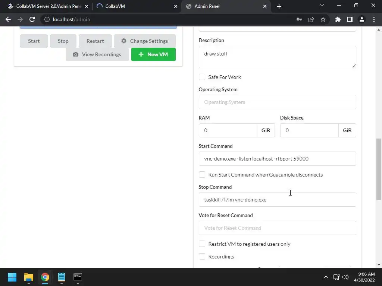Click the Start VM button
Viewport: 382px width, 286px height.
pos(34,41)
